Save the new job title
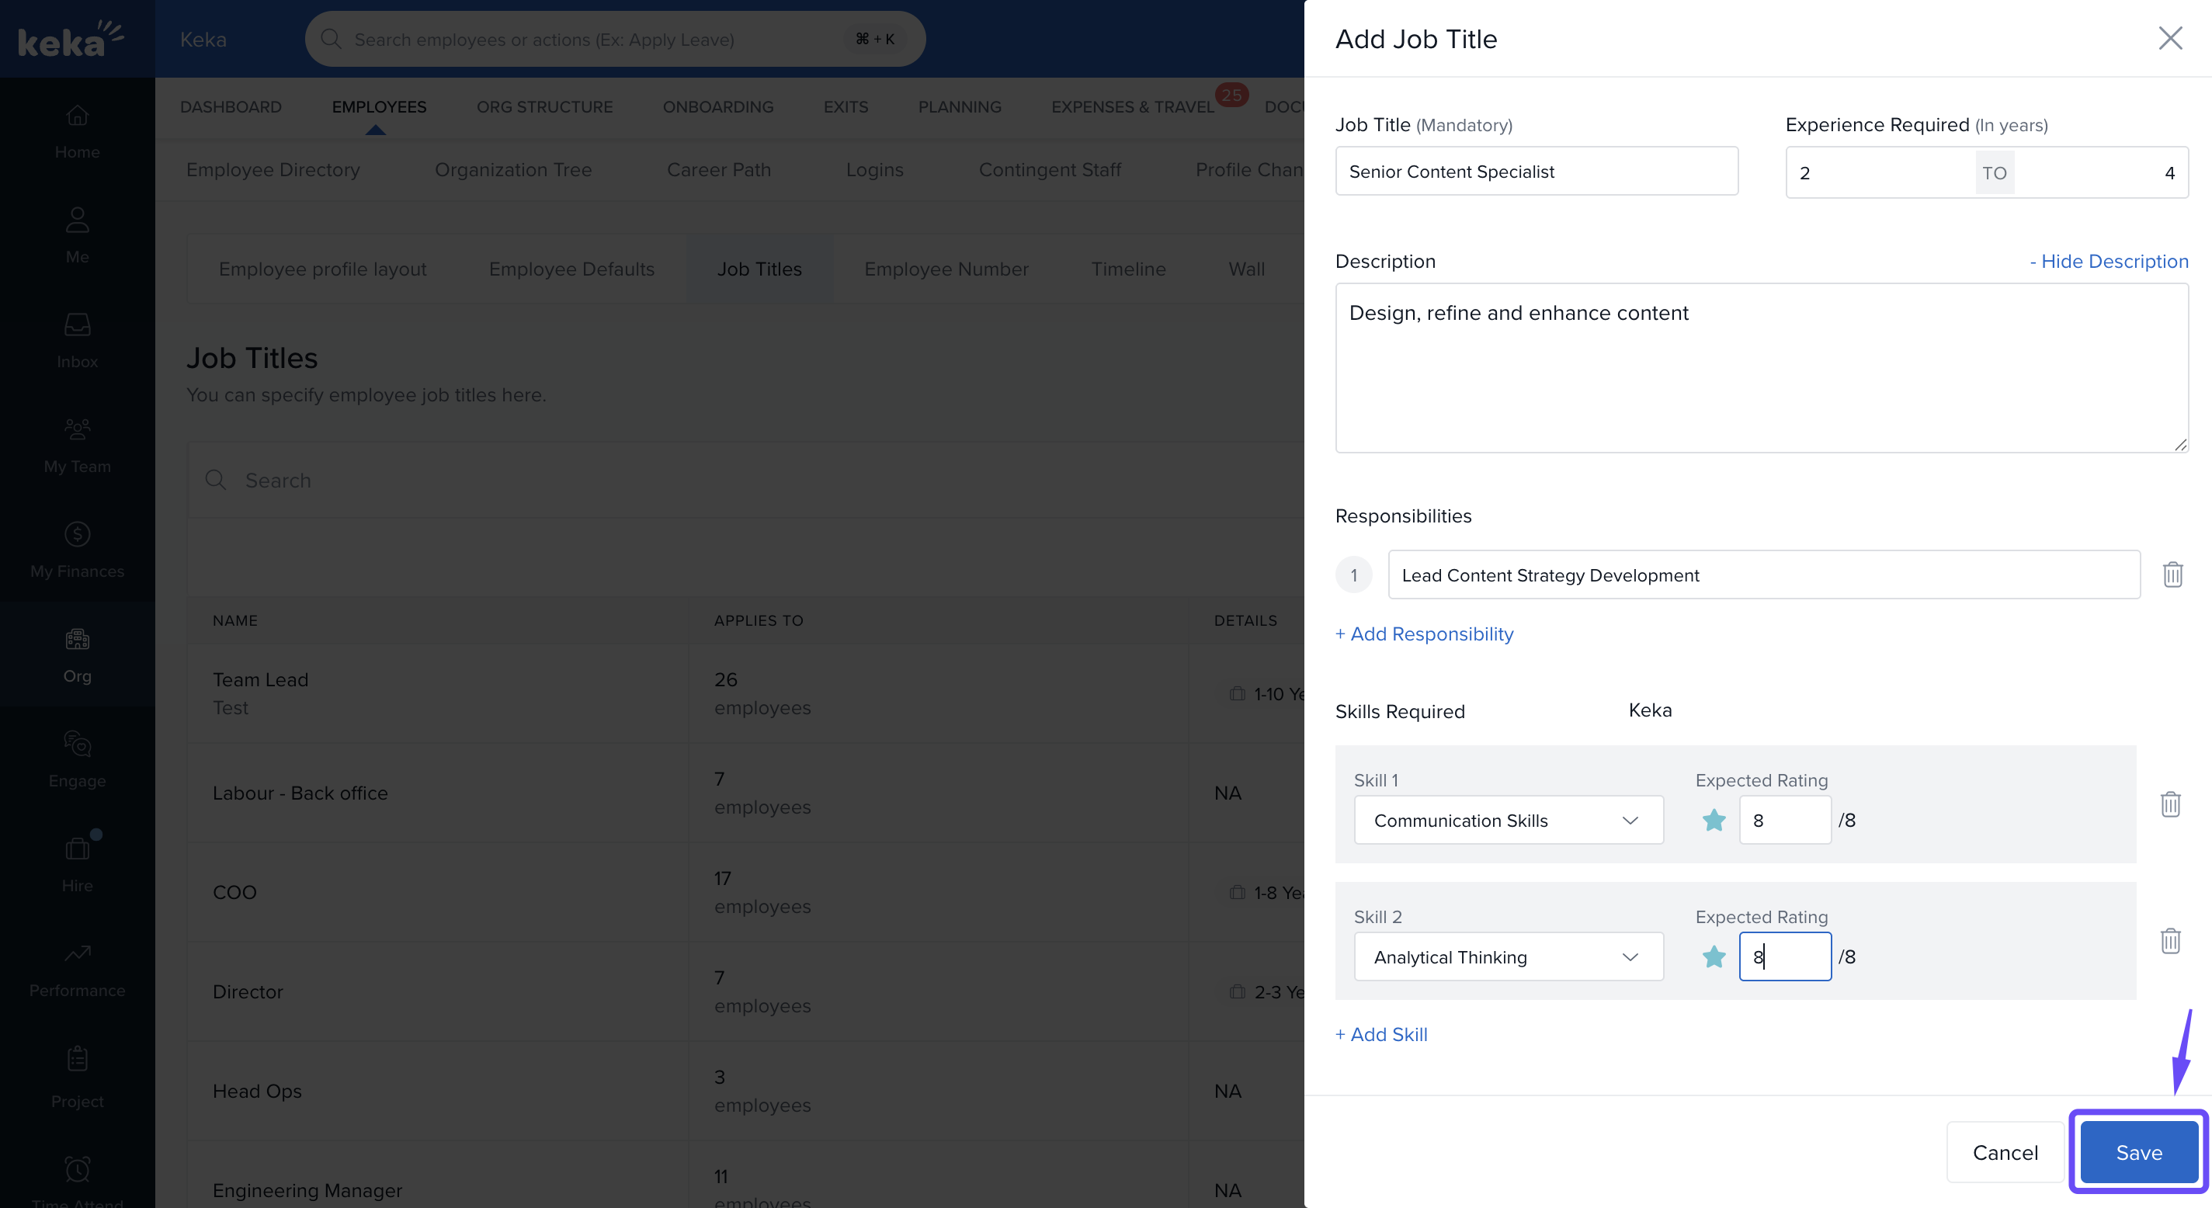The width and height of the screenshot is (2212, 1208). (x=2138, y=1152)
